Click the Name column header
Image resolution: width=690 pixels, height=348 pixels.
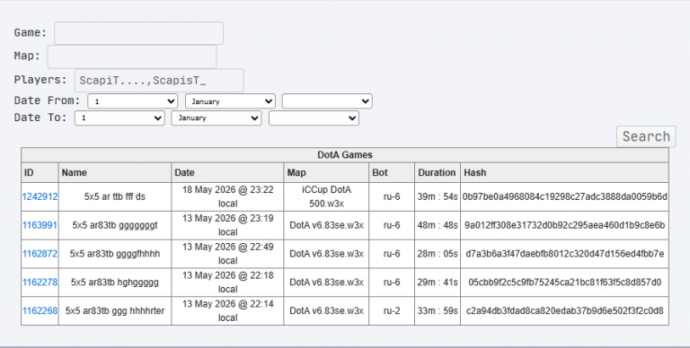115,173
